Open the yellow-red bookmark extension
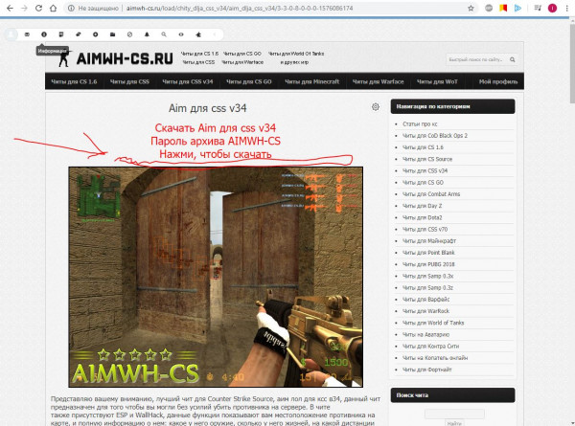 pos(503,8)
